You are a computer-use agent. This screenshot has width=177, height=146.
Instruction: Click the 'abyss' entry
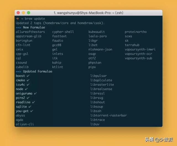tap(20, 115)
